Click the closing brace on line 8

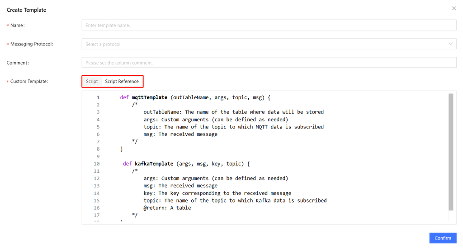(x=121, y=149)
